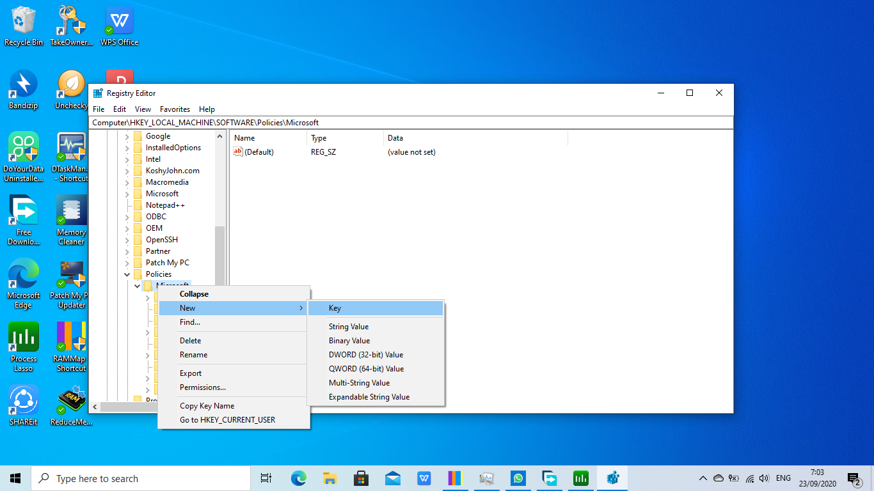Select the Notepad++ registry key
This screenshot has height=491, width=874.
pos(165,205)
